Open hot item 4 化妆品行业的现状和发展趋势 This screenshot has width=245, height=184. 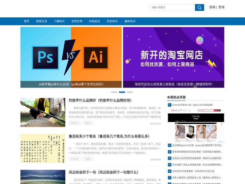tap(197, 158)
